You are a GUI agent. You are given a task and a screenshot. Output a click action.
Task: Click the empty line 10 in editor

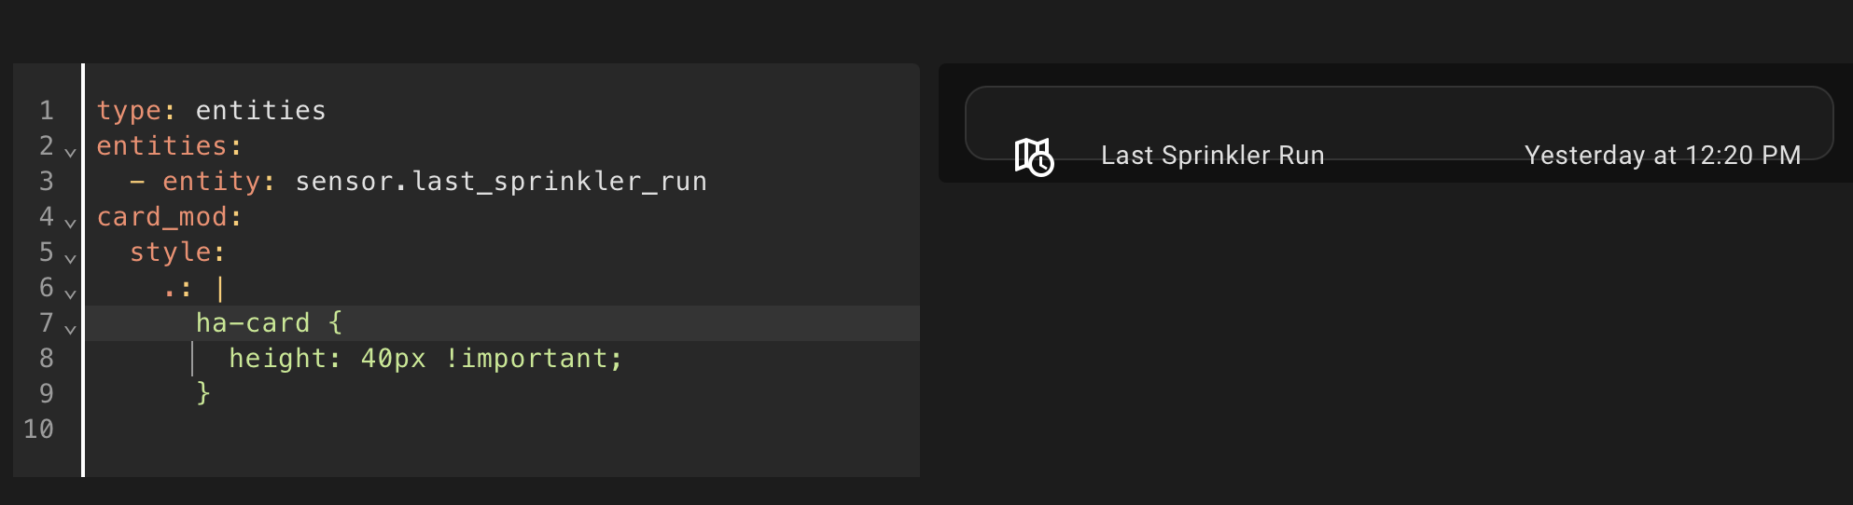click(373, 430)
